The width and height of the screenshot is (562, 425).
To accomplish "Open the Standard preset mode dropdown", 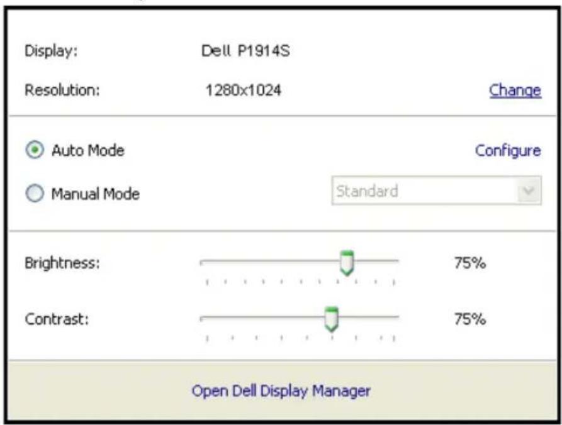I will (437, 190).
